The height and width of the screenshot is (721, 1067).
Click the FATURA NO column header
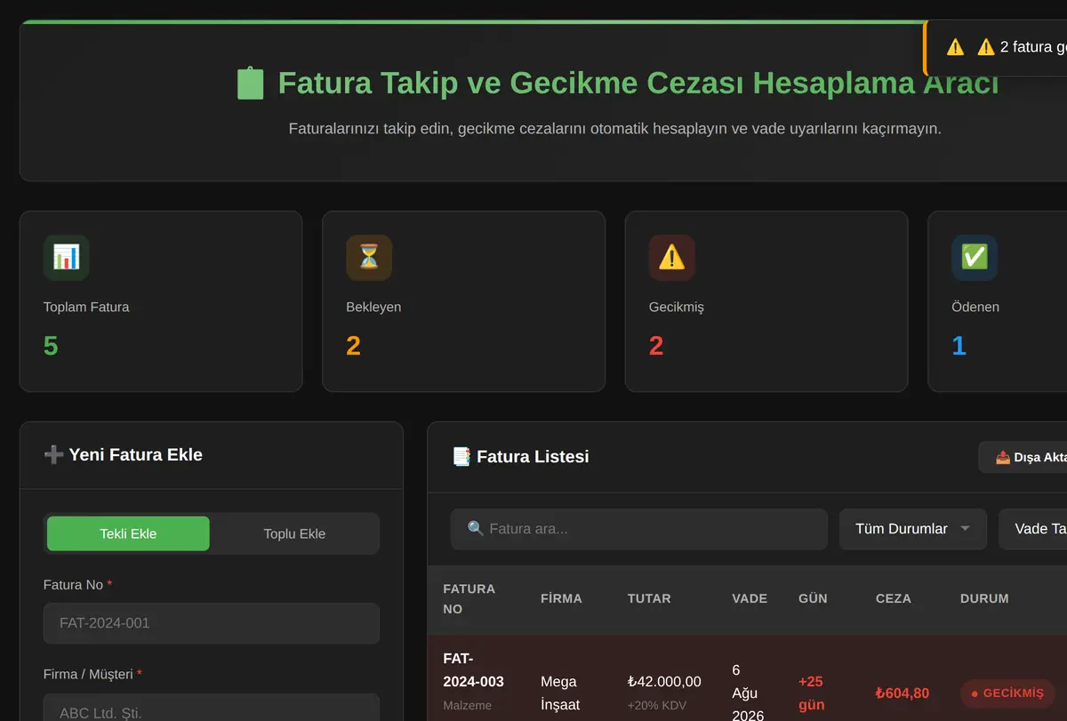point(469,598)
